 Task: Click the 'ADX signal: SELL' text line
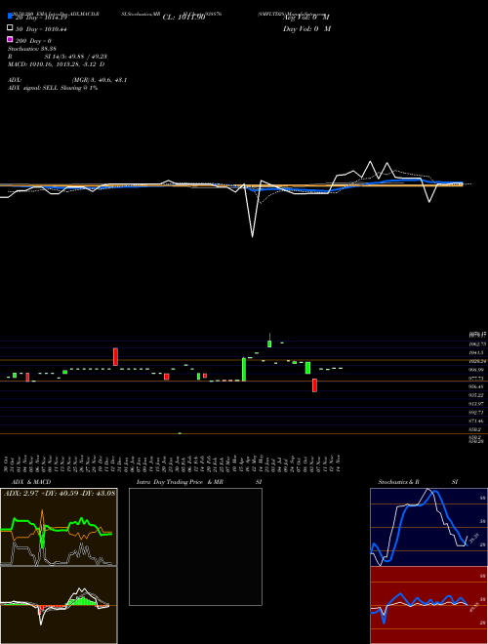53,88
